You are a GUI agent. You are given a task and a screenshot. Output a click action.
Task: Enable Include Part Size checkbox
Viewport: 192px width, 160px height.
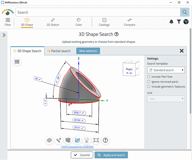pyautogui.click(x=148, y=77)
